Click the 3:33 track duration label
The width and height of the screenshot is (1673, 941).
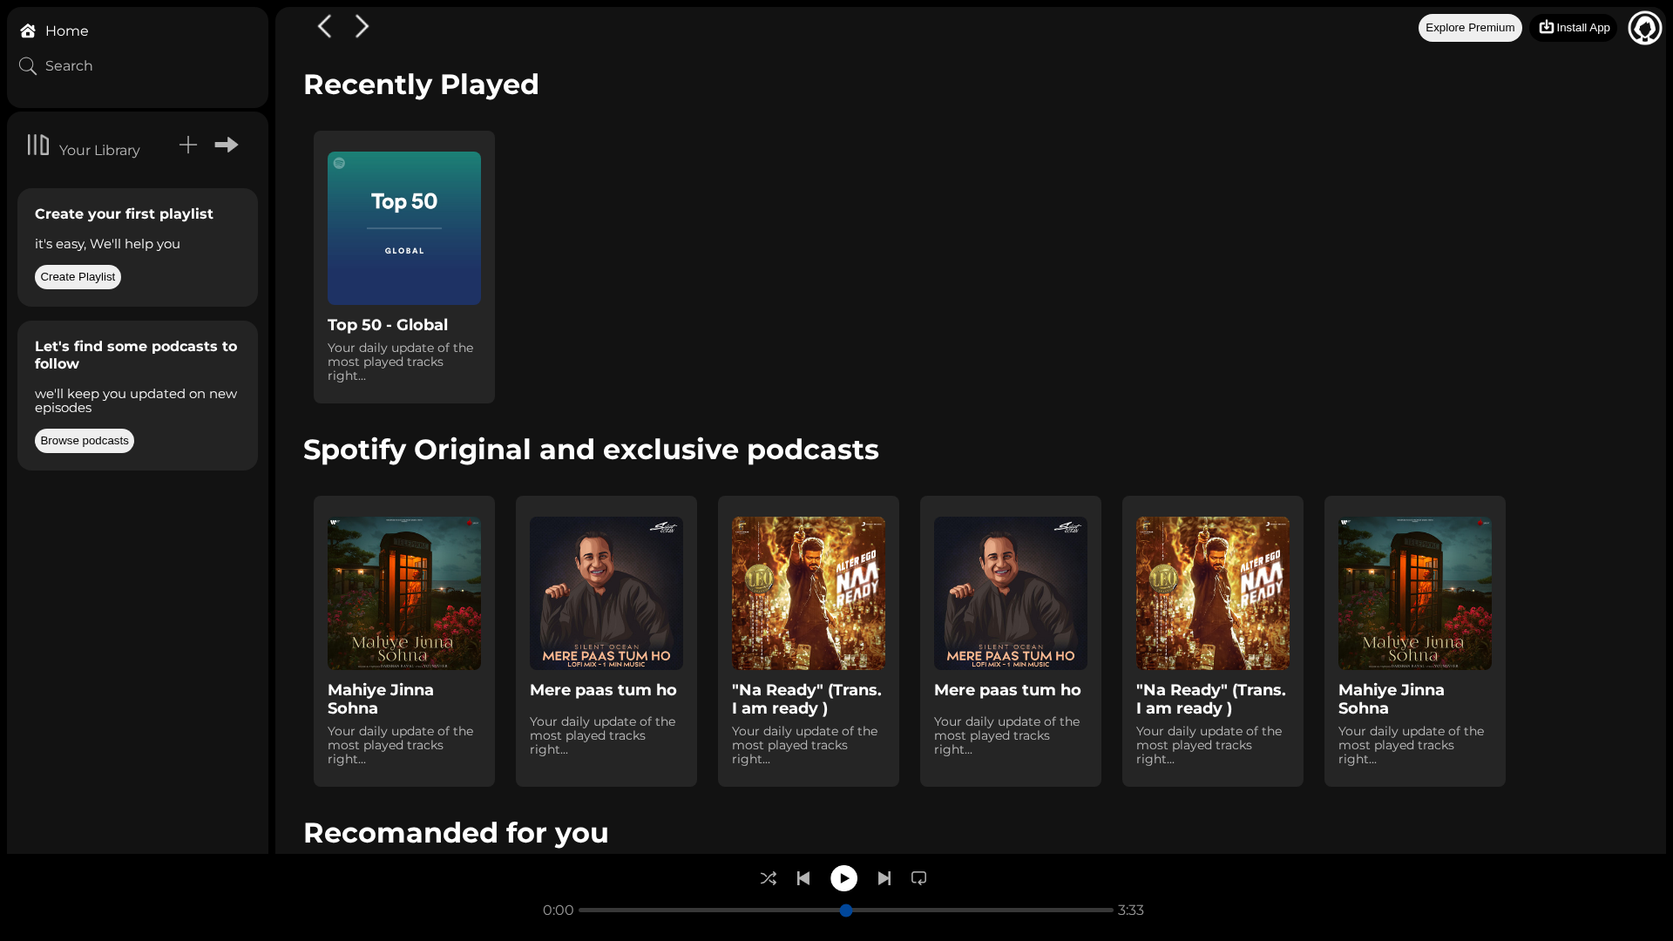pyautogui.click(x=1131, y=911)
